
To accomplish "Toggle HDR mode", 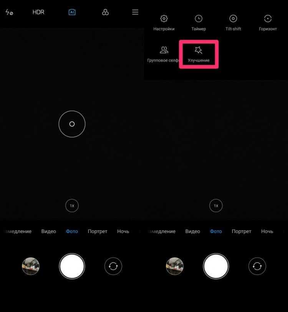I will [x=38, y=12].
